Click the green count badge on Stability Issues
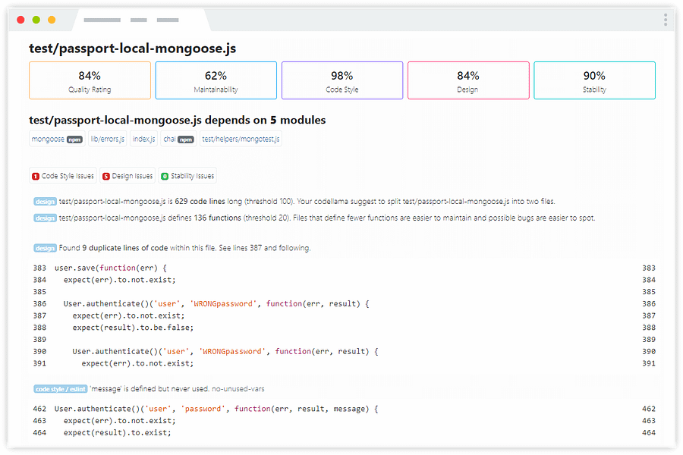Screen dimensions: 683x455 click(165, 177)
